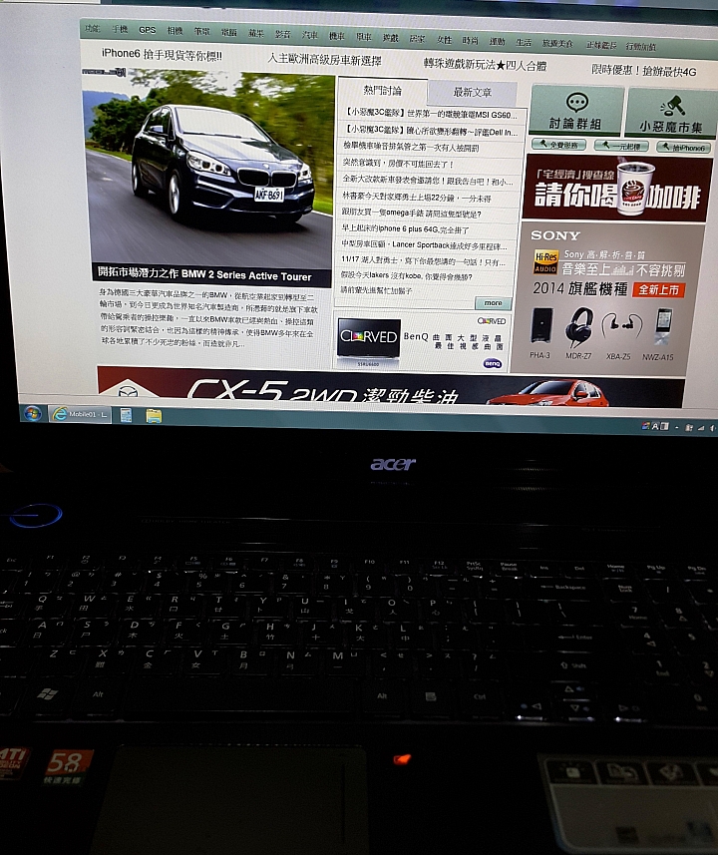This screenshot has height=855, width=718.
Task: Click the '轉珠遊戲新玩法★四人合體' headline link
Action: tap(485, 65)
